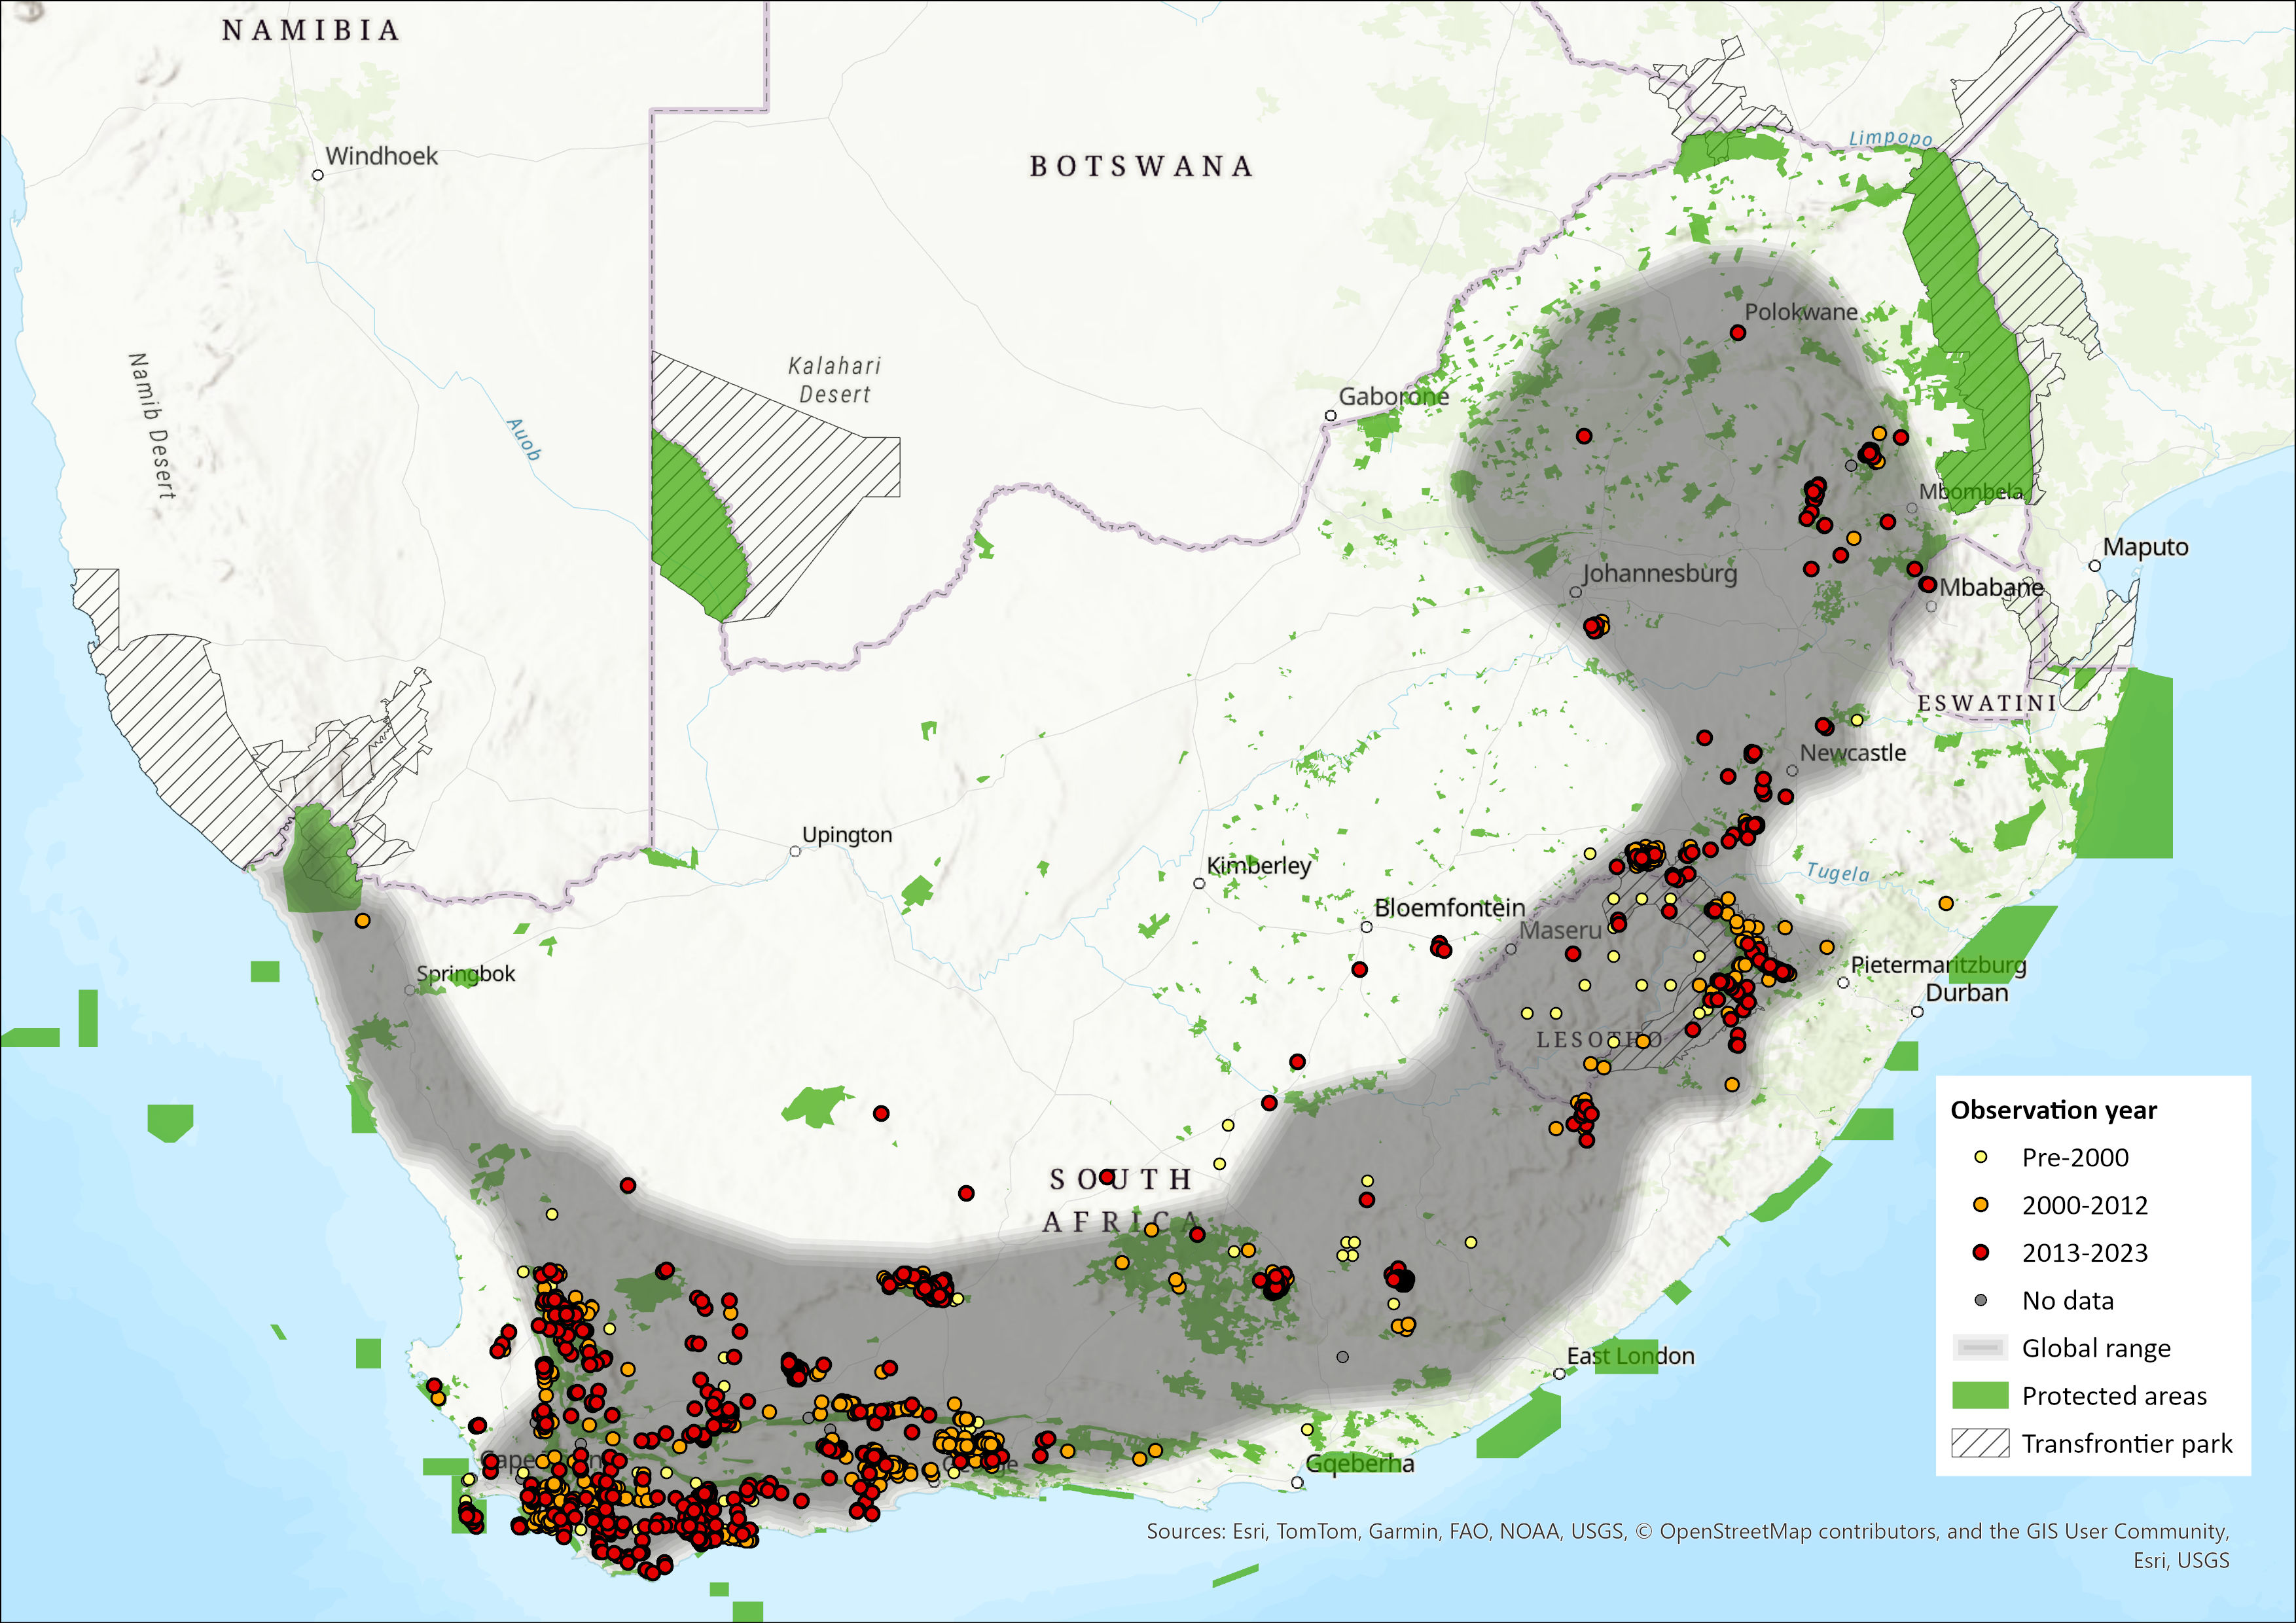Click the gray Global range legend swatch
2296x1623 pixels.
coord(1980,1348)
